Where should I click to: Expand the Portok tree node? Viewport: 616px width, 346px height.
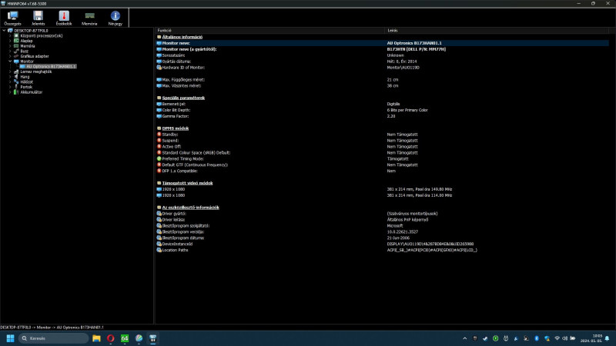pyautogui.click(x=10, y=87)
